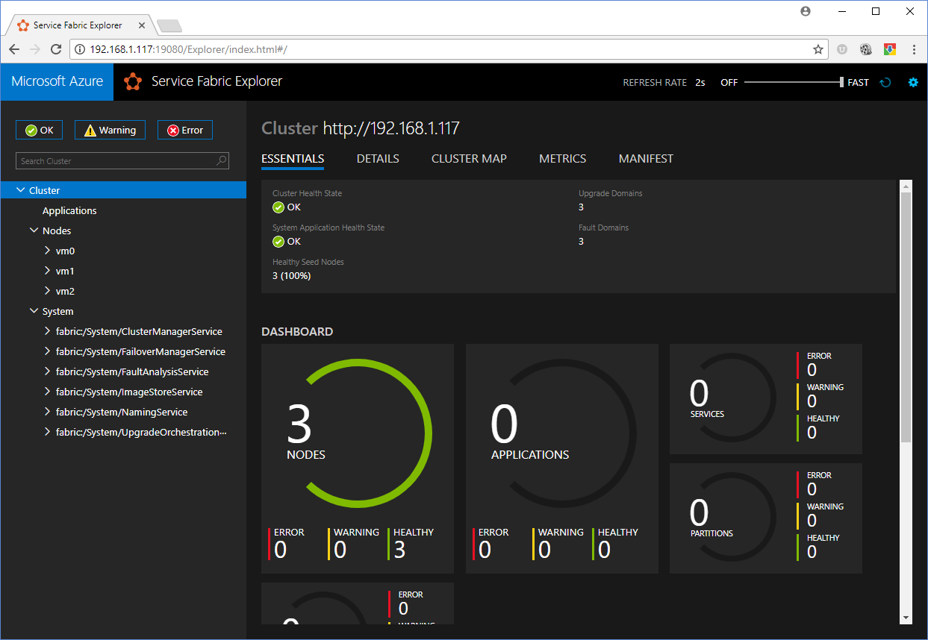Select the Service Fabric Explorer browser tab
928x640 pixels.
[x=80, y=25]
